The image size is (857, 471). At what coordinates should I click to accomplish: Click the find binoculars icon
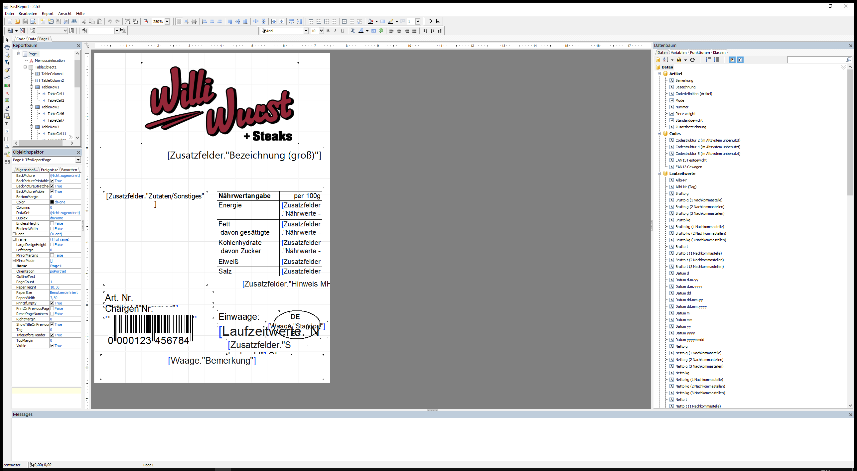(x=74, y=21)
